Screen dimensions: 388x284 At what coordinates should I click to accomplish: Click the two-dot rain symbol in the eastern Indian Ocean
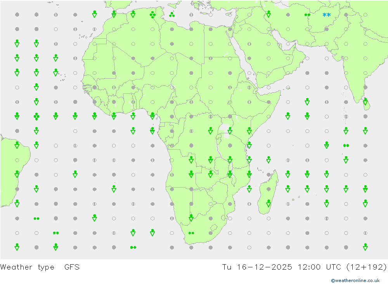click(346, 146)
